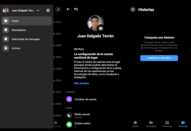Switch to the Chats bottom tab
This screenshot has height=131, width=191.
pyautogui.click(x=135, y=124)
